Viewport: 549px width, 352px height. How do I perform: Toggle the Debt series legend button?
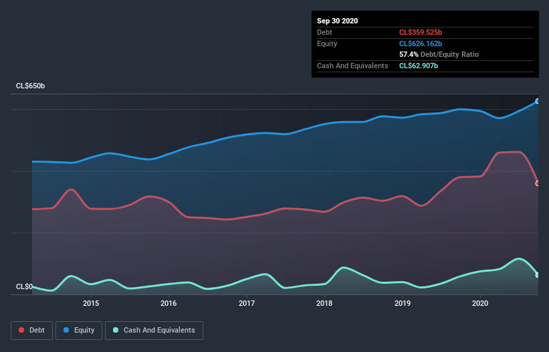(x=31, y=331)
